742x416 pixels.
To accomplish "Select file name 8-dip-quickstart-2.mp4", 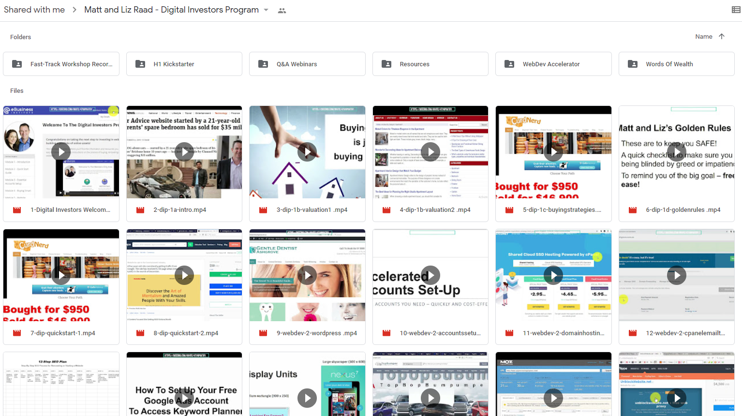I will [x=186, y=333].
